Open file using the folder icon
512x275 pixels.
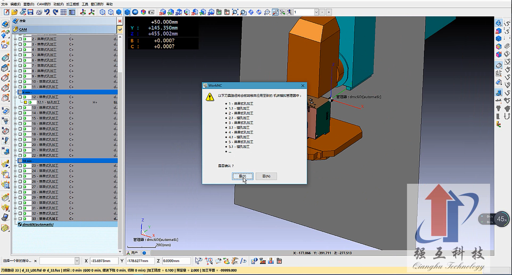pos(14,12)
